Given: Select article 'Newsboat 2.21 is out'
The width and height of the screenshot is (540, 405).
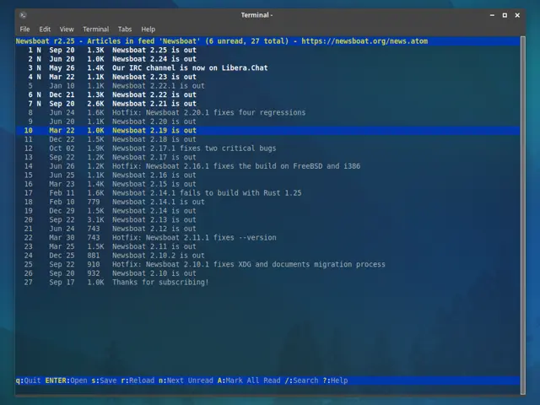Looking at the screenshot, I should (154, 104).
